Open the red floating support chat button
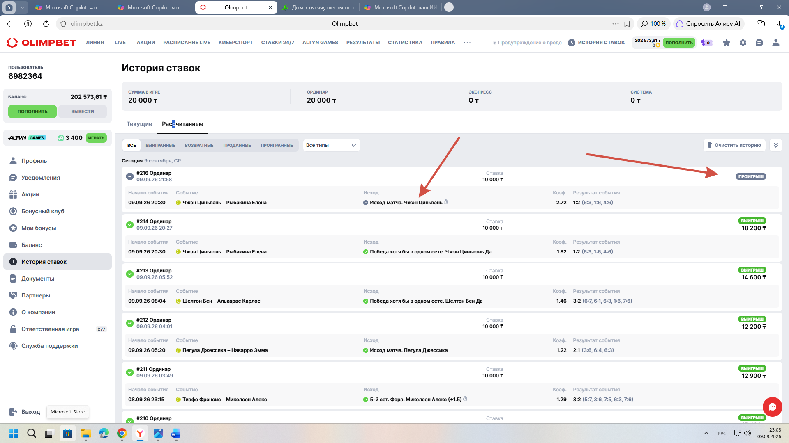The image size is (789, 443). 773,407
